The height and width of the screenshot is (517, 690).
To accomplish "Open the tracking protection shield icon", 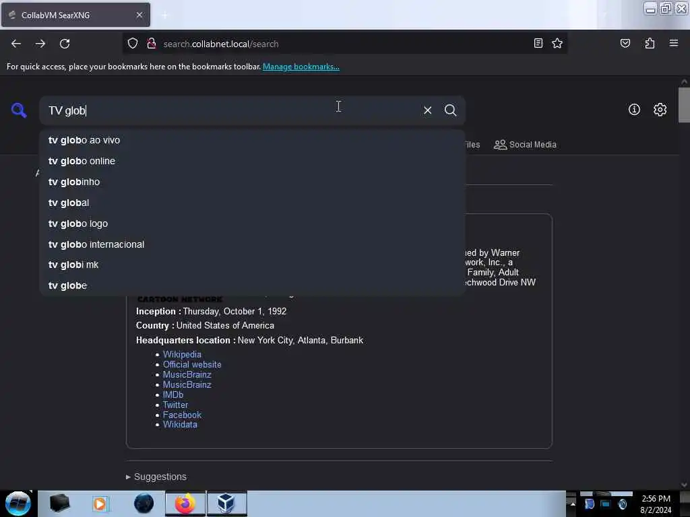I will (x=133, y=44).
